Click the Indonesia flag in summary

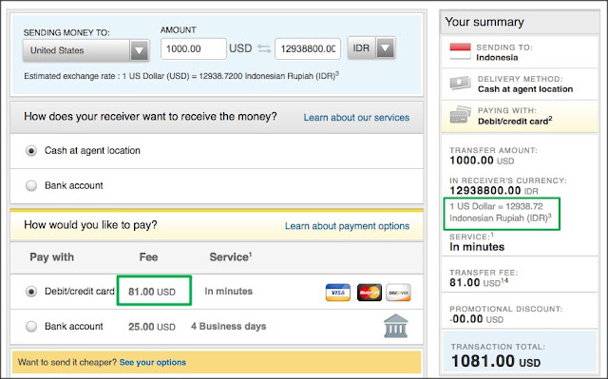(x=460, y=51)
